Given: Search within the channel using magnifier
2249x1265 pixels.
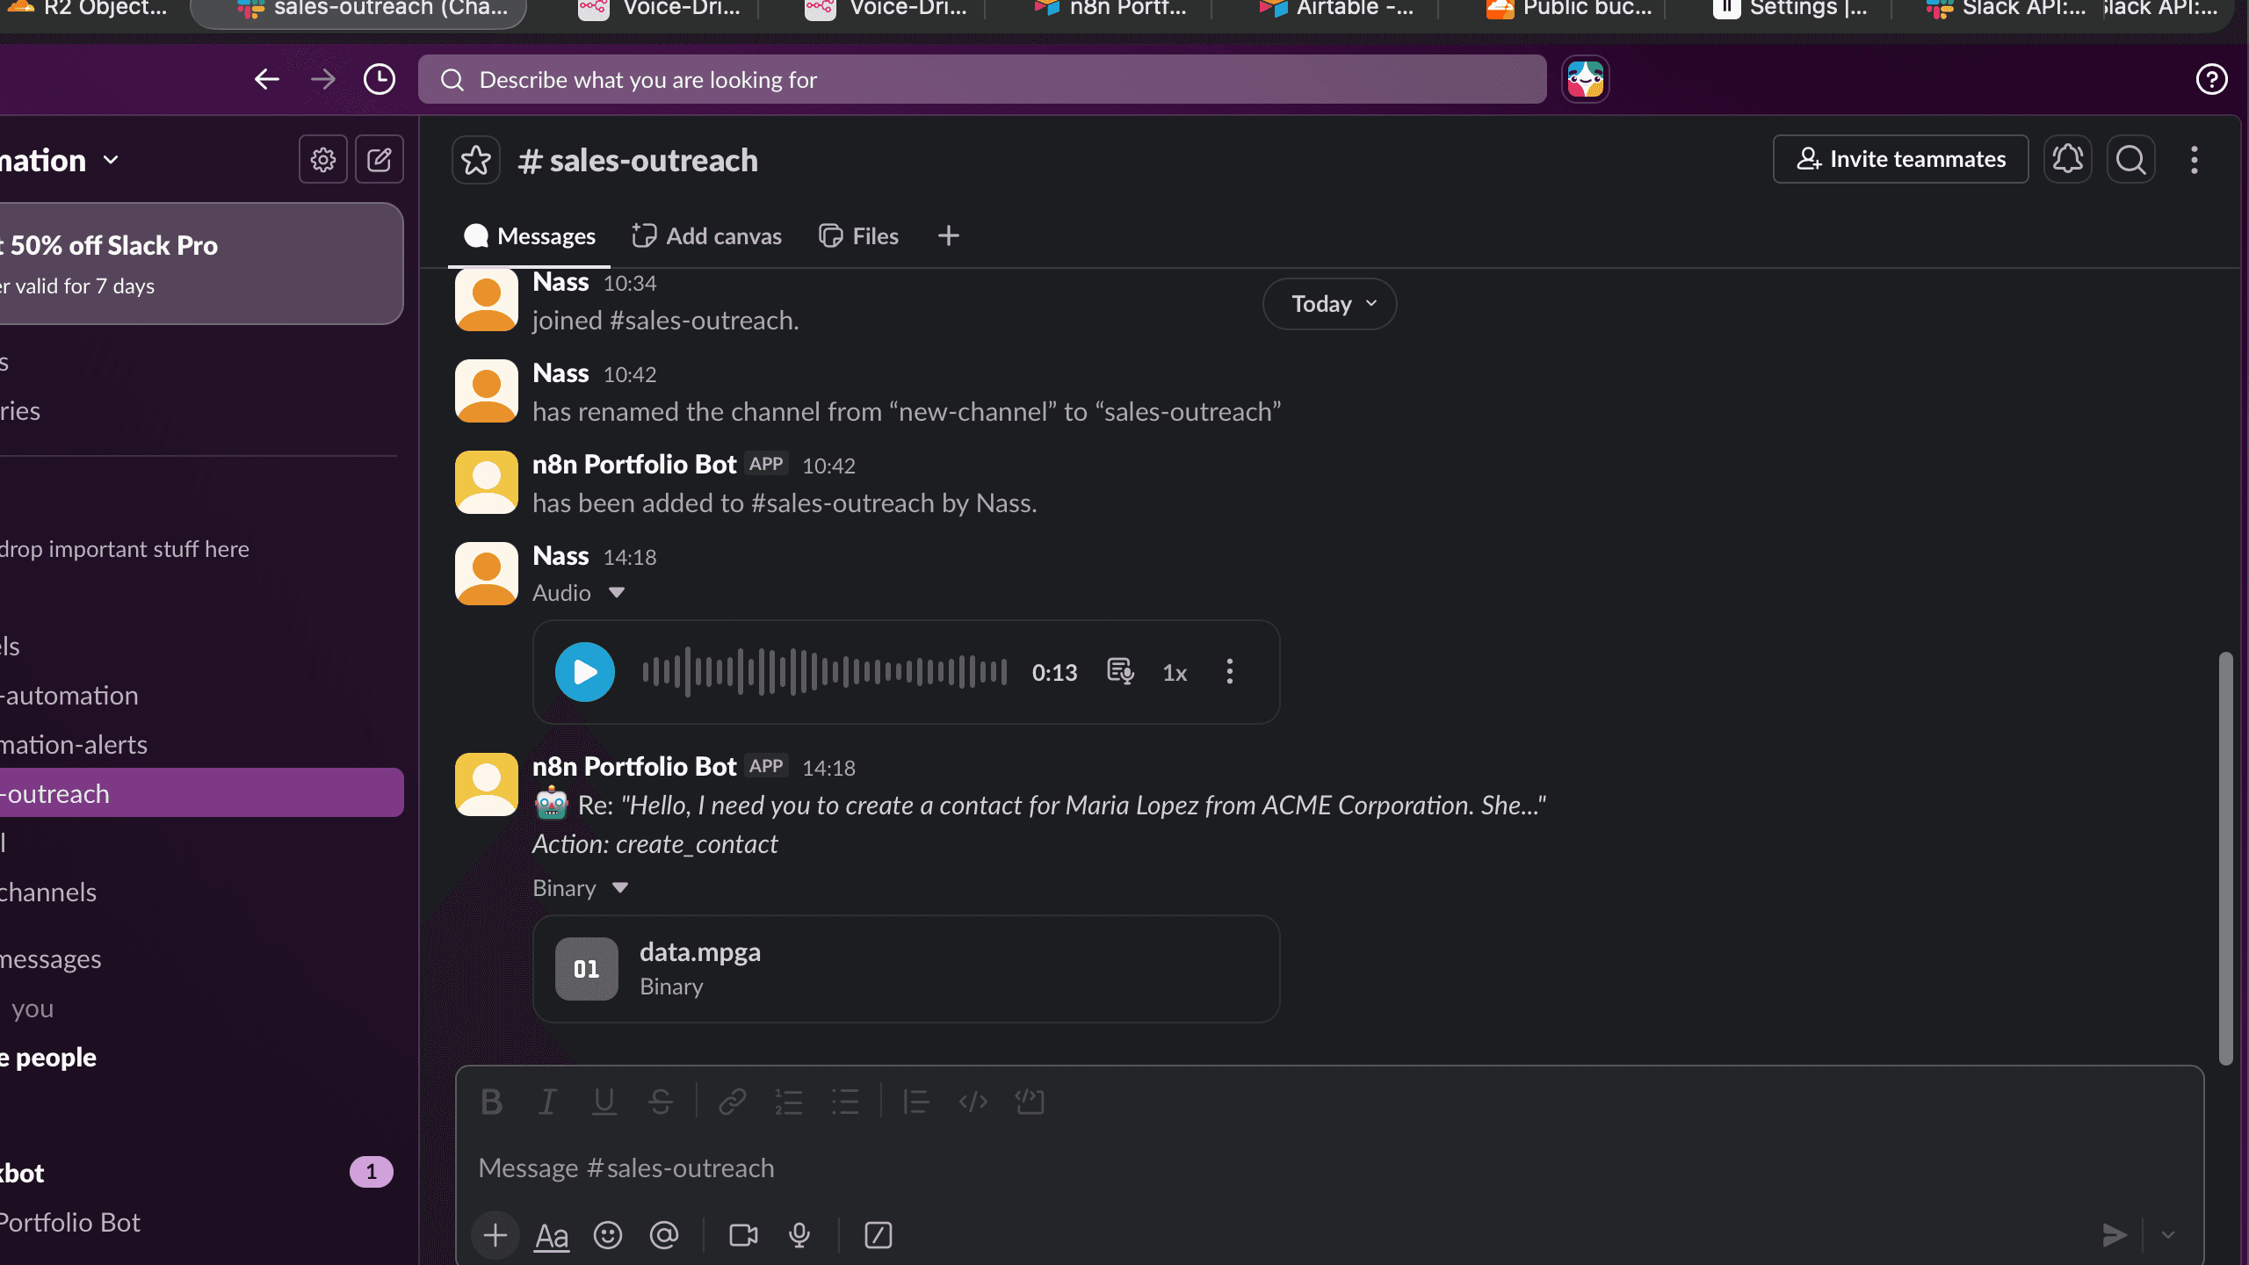Looking at the screenshot, I should 2131,159.
